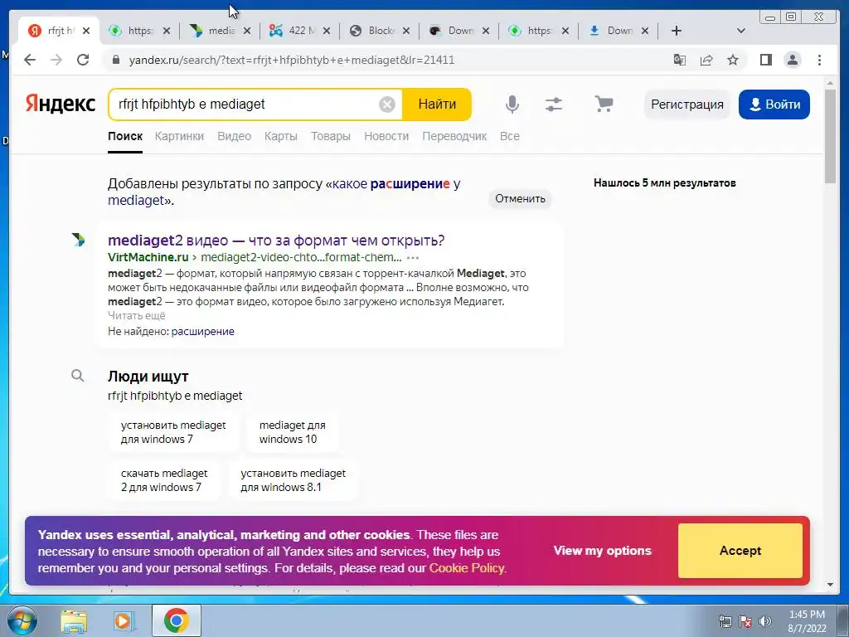This screenshot has width=849, height=637.
Task: Click the network tray icon
Action: pos(725,621)
